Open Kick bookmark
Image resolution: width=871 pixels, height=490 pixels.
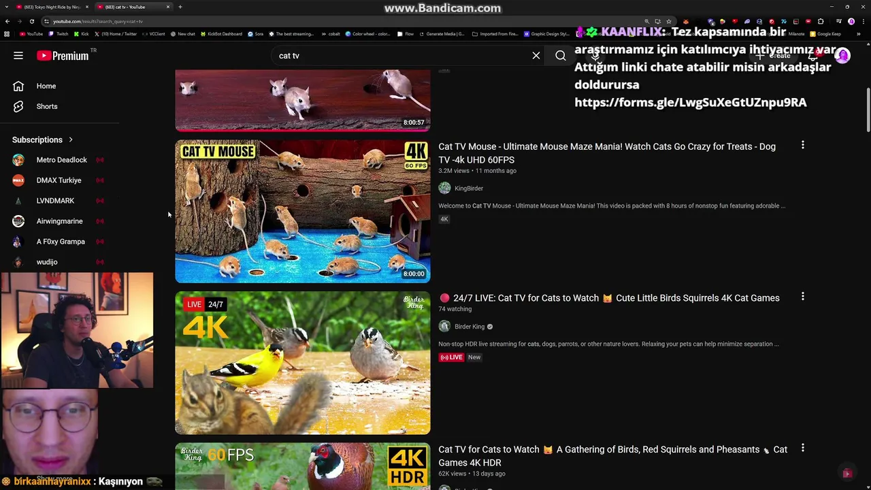point(82,34)
